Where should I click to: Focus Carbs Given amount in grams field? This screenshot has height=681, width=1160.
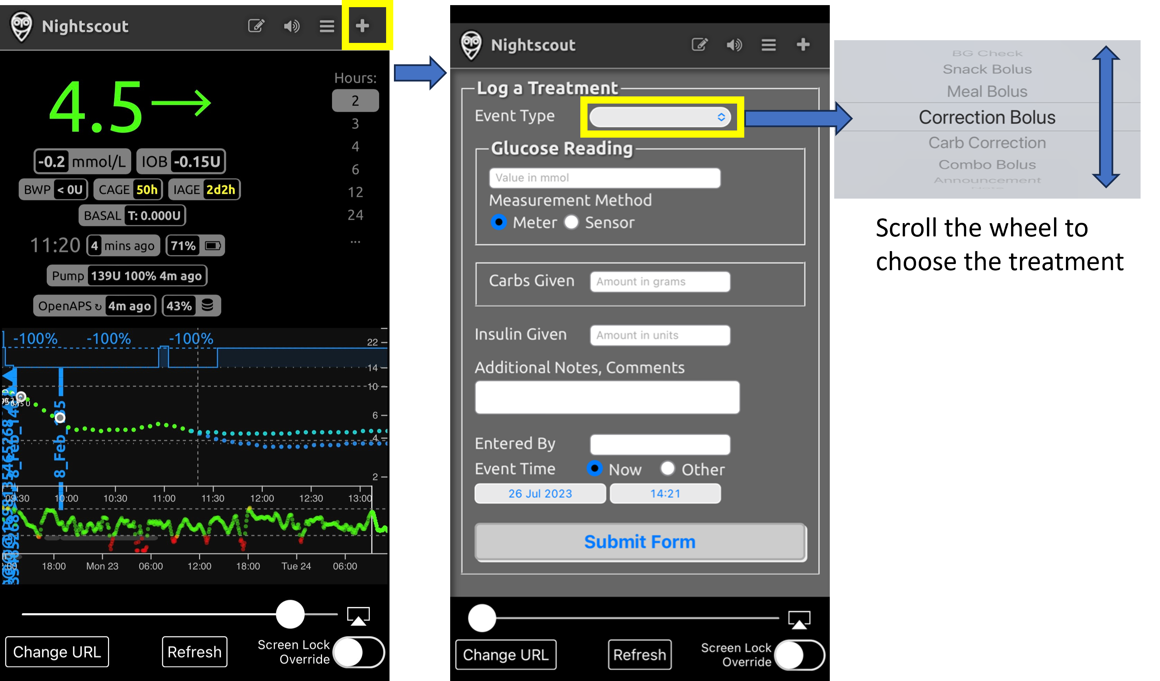(660, 282)
